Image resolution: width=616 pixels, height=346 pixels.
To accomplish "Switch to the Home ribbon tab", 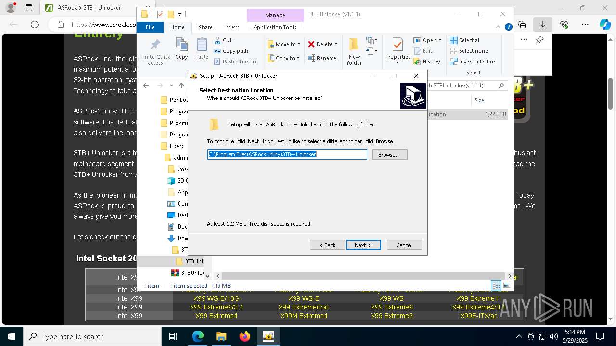I will point(178,27).
